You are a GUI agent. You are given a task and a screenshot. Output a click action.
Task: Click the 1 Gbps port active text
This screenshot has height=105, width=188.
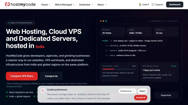(151, 70)
